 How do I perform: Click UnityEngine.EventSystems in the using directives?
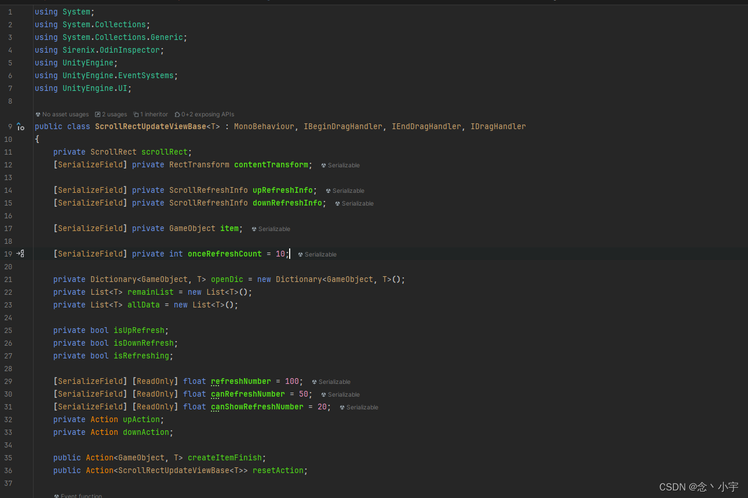click(x=118, y=76)
